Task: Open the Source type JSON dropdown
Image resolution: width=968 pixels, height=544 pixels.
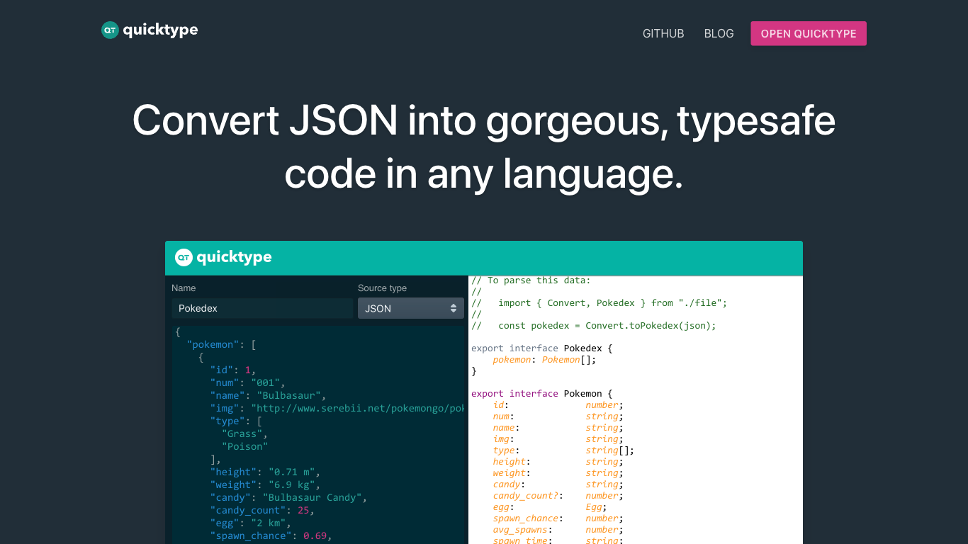Action: 411,308
